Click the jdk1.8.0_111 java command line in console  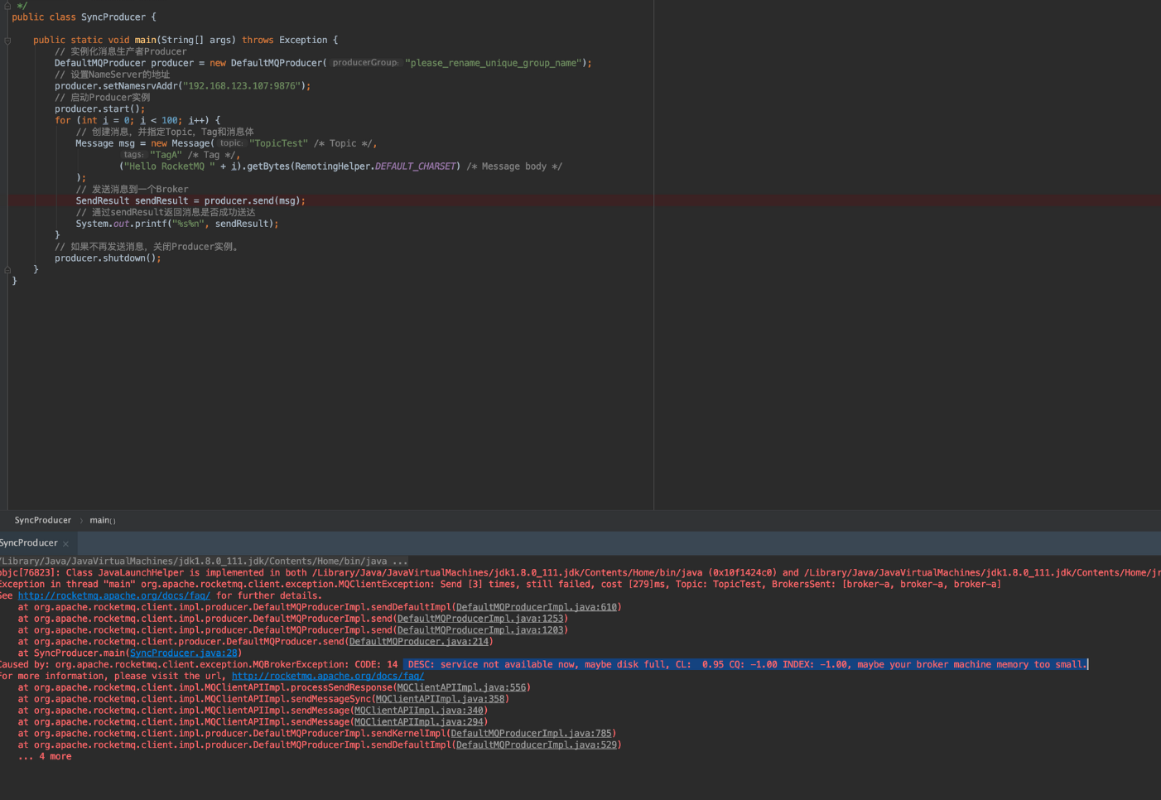click(204, 561)
